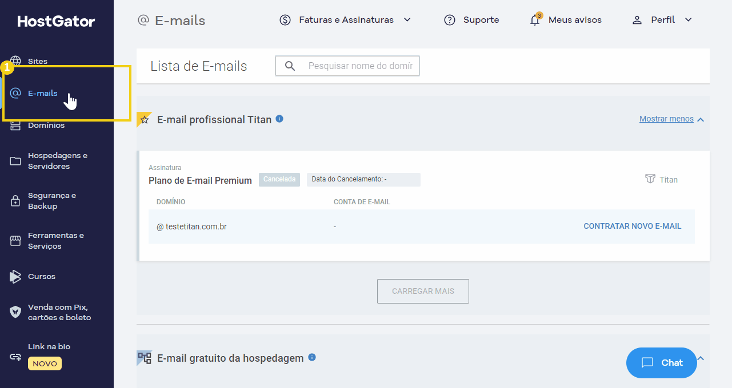Click info icon next to E-mail gratuito da hospedagem
The height and width of the screenshot is (388, 732).
point(312,357)
